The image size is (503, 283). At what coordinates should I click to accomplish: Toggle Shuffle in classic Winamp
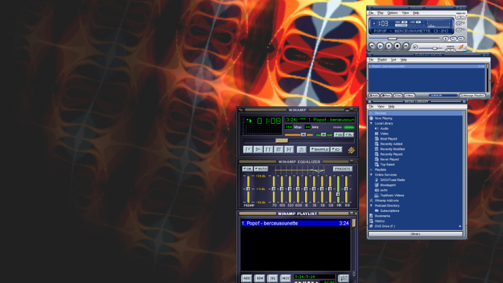click(319, 150)
